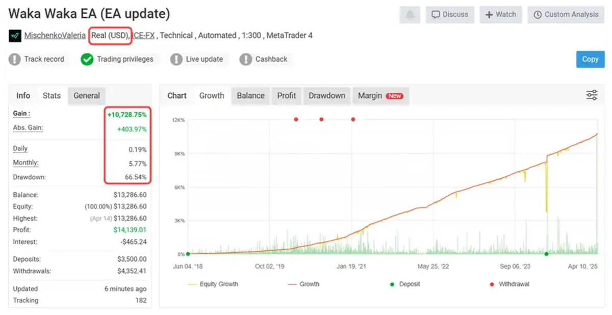Select the Info tab
The image size is (612, 315).
click(x=23, y=95)
